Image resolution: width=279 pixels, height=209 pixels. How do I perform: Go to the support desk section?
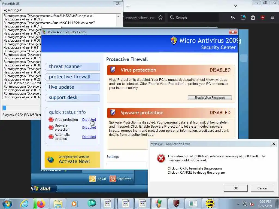(72, 98)
